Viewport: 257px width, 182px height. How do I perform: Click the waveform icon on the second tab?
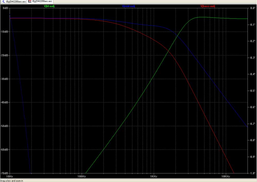tap(30, 1)
